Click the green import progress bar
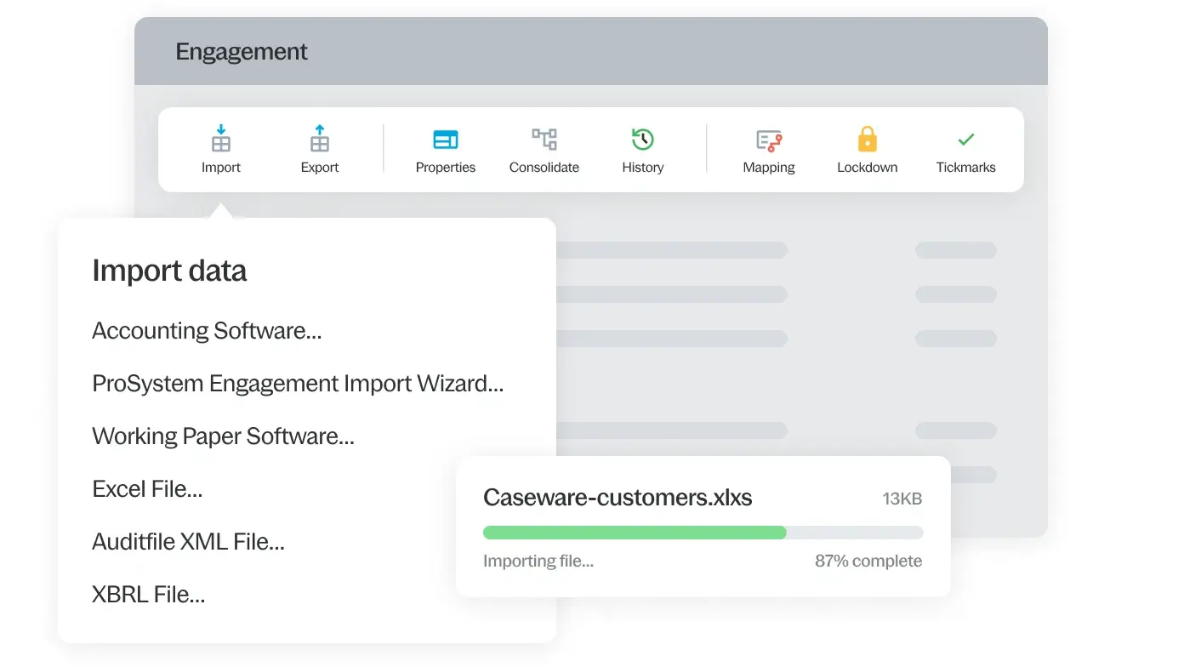Screen dimensions: 1184x667 [635, 533]
